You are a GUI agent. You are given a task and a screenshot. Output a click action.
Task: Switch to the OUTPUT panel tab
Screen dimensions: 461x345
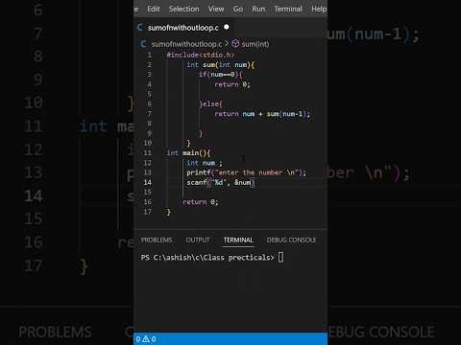198,240
